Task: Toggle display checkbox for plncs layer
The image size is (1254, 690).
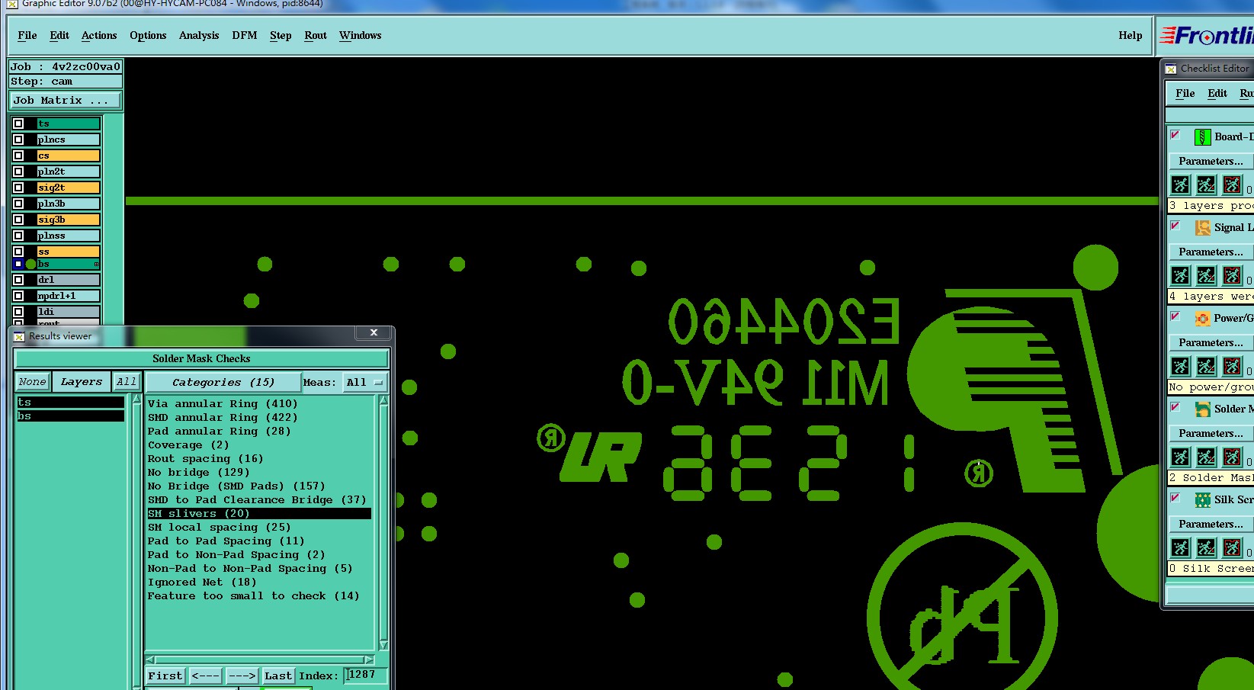Action: point(18,140)
